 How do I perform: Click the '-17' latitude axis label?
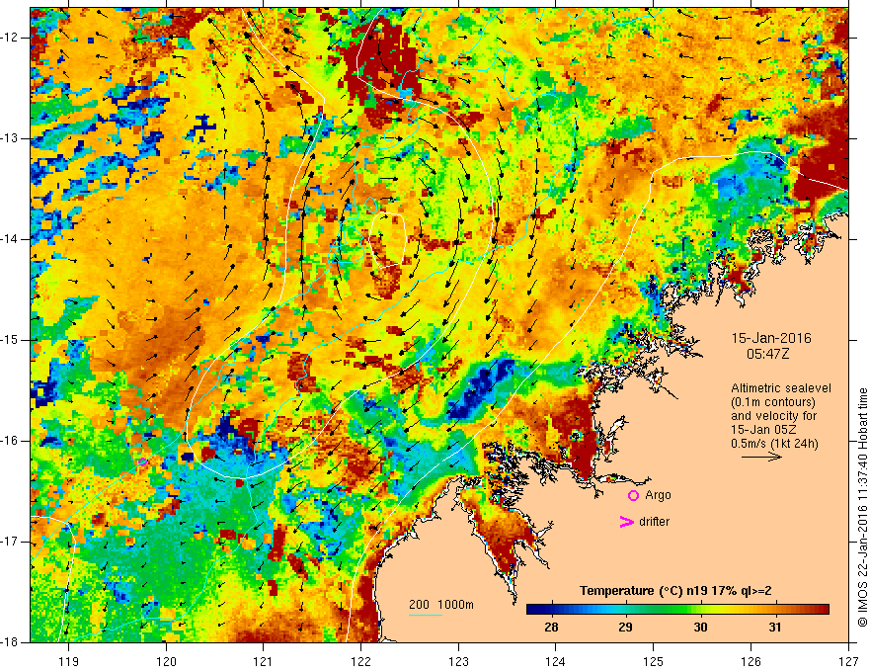coord(10,542)
